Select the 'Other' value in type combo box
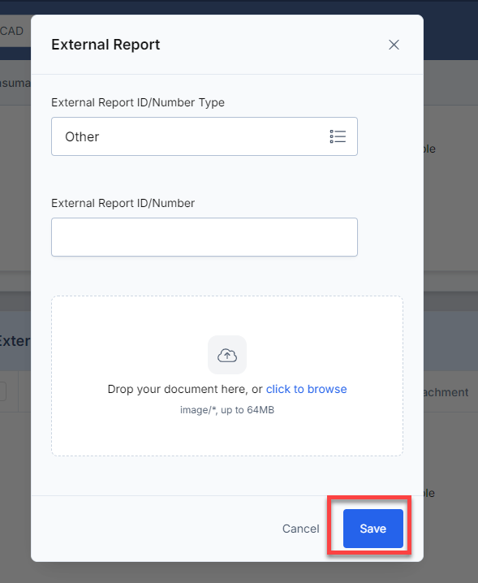 point(82,136)
